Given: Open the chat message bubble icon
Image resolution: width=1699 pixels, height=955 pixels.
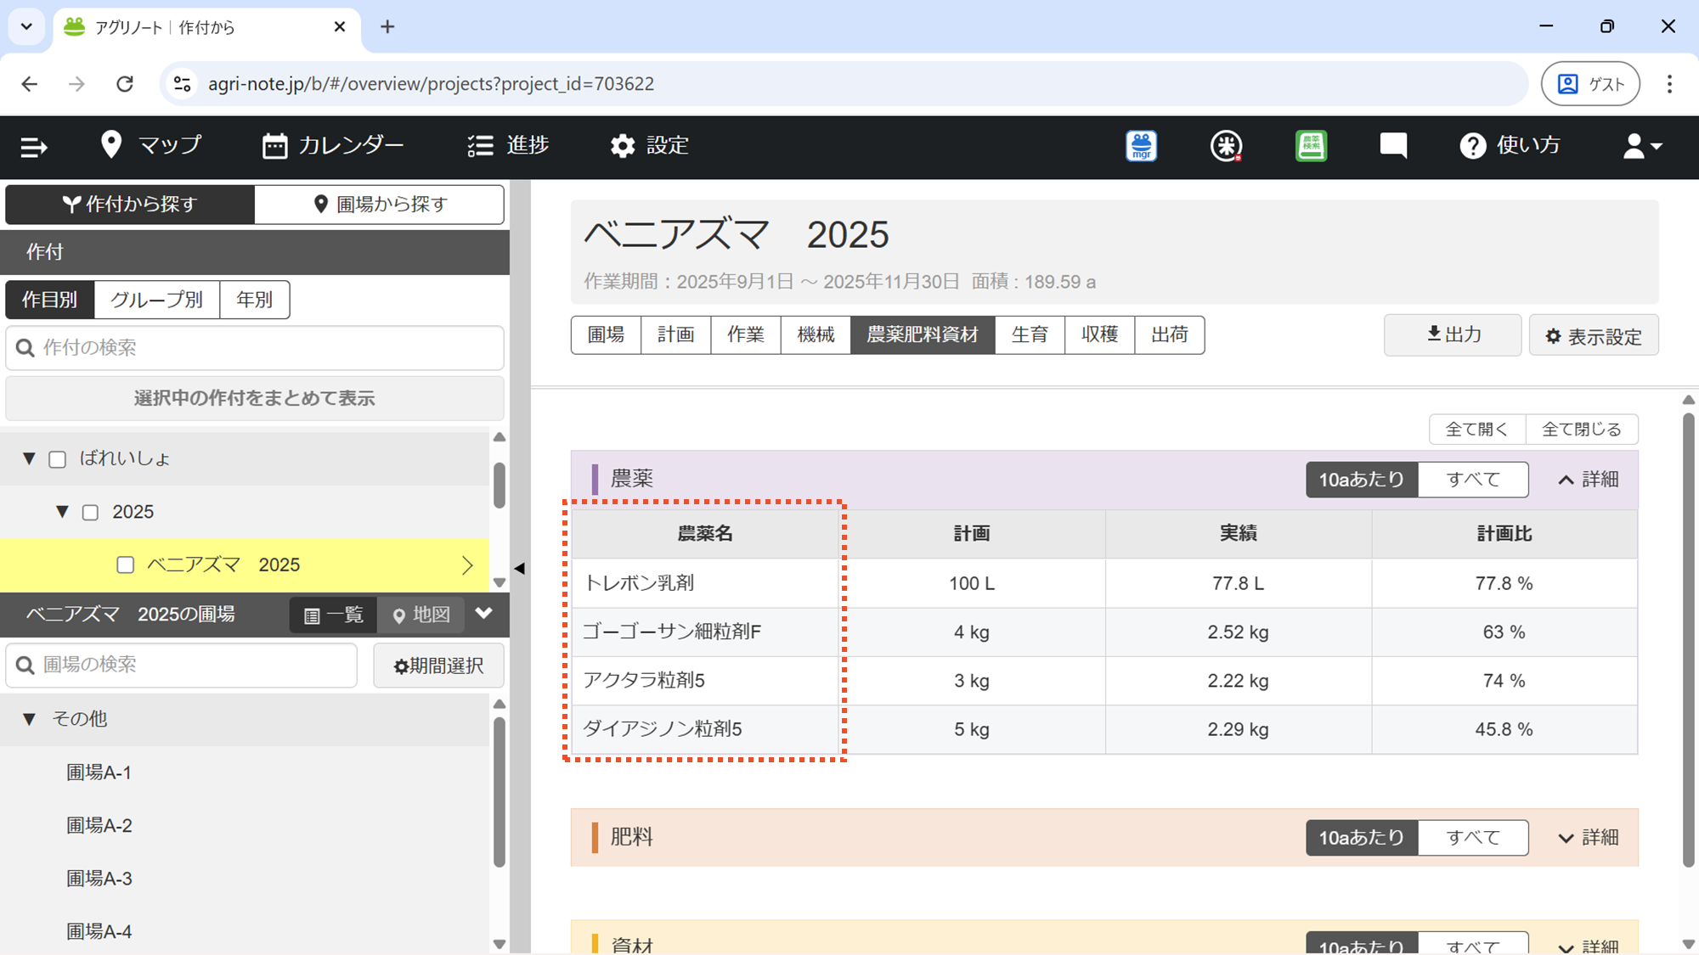Looking at the screenshot, I should (x=1393, y=146).
